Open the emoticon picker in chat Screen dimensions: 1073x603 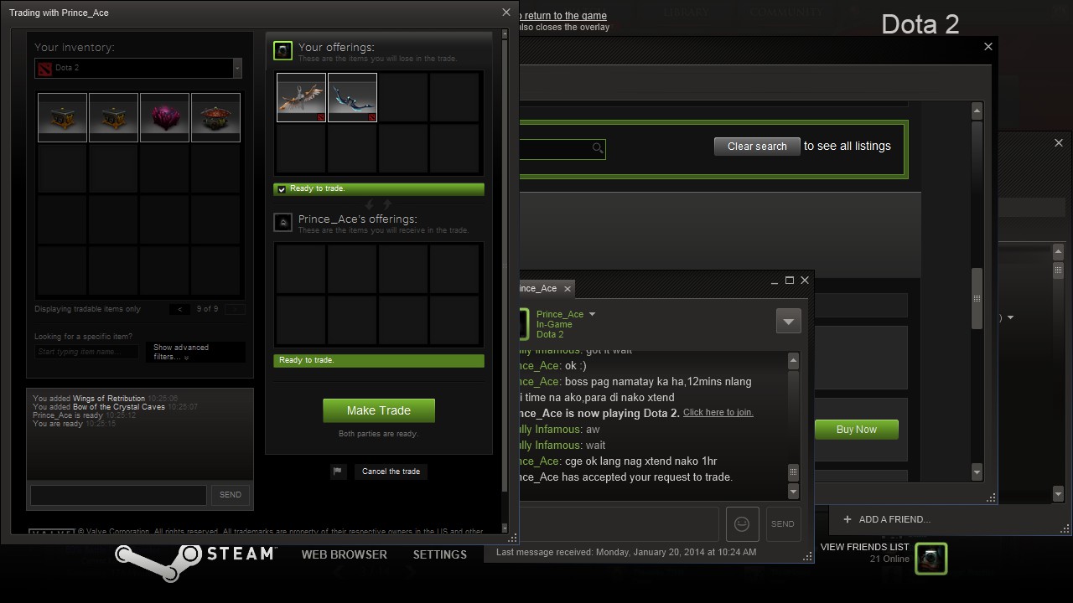(x=742, y=524)
